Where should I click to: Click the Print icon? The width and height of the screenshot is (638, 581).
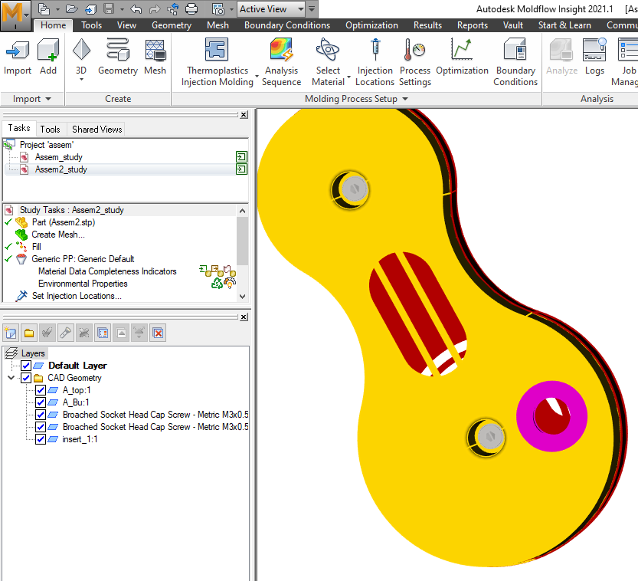pyautogui.click(x=191, y=9)
